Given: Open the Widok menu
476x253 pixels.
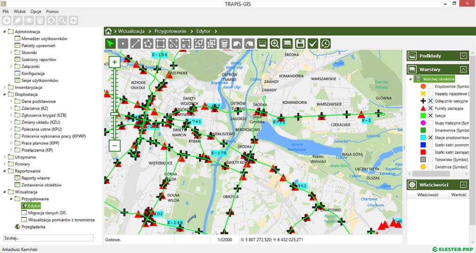Looking at the screenshot, I should (20, 11).
